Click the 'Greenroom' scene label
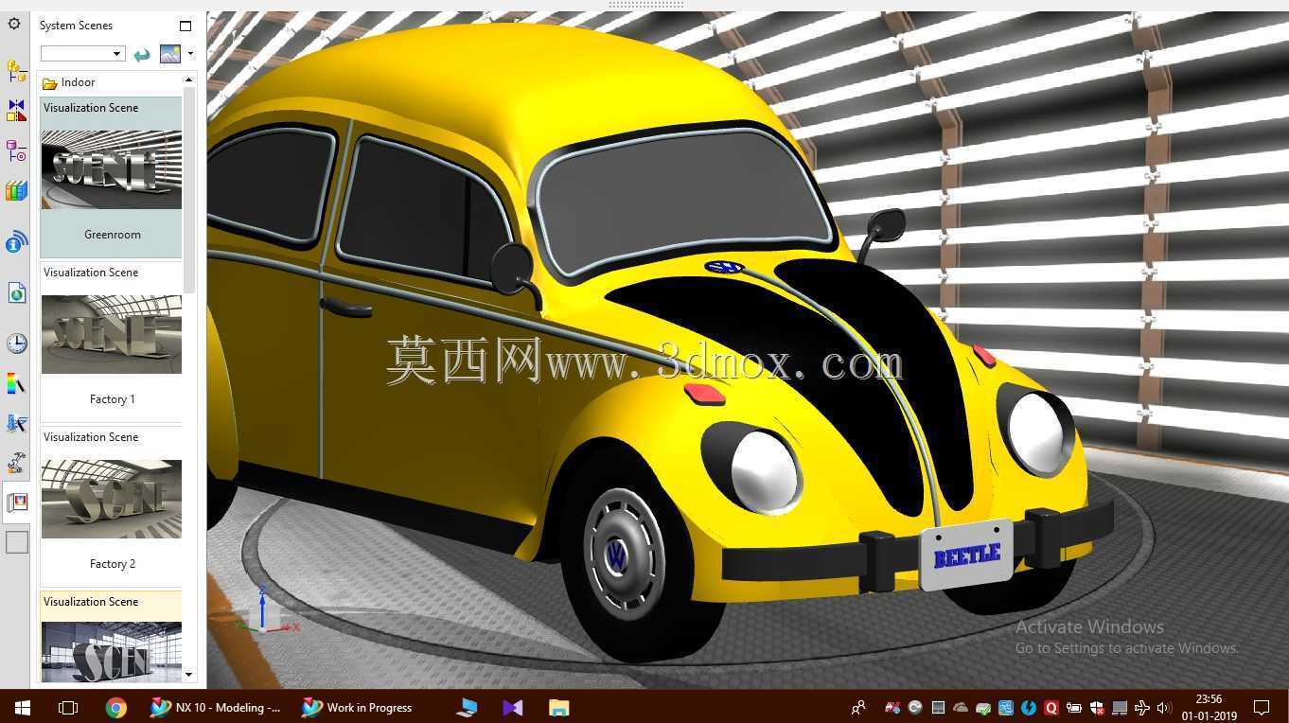1289x723 pixels. point(113,235)
